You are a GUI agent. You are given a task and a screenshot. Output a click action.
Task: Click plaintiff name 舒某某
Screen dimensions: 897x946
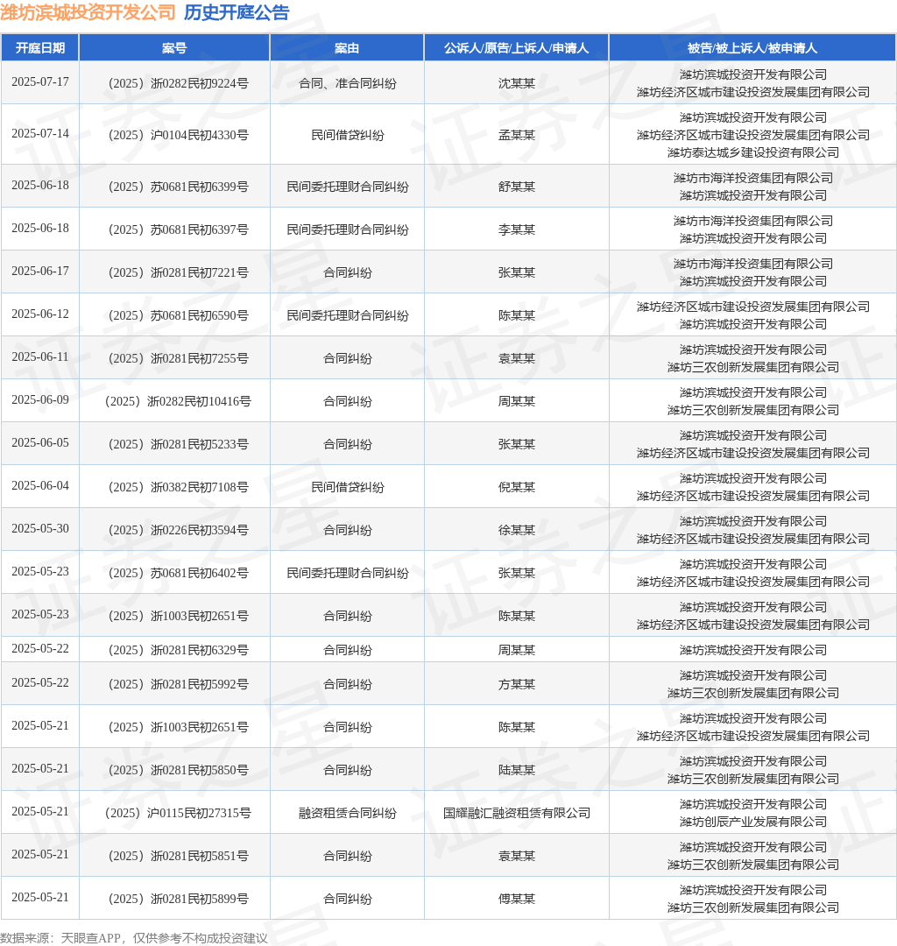[516, 187]
